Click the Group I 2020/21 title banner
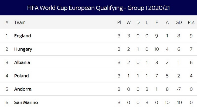 (98, 8)
